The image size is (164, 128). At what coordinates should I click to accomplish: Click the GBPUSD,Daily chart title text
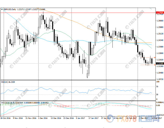(10, 10)
